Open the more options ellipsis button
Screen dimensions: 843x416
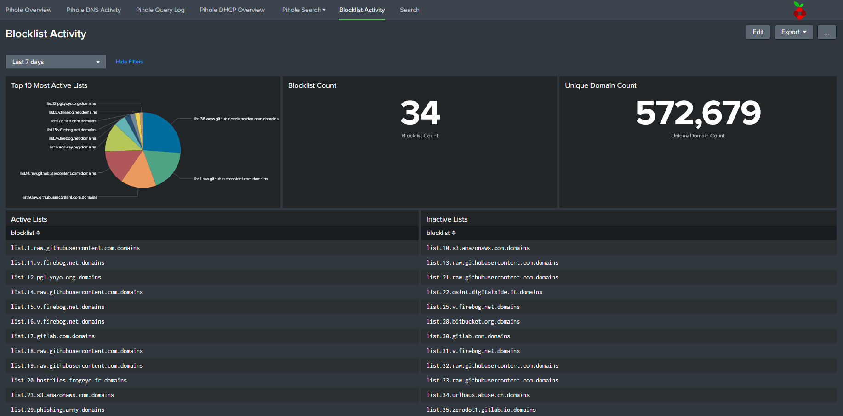click(826, 32)
